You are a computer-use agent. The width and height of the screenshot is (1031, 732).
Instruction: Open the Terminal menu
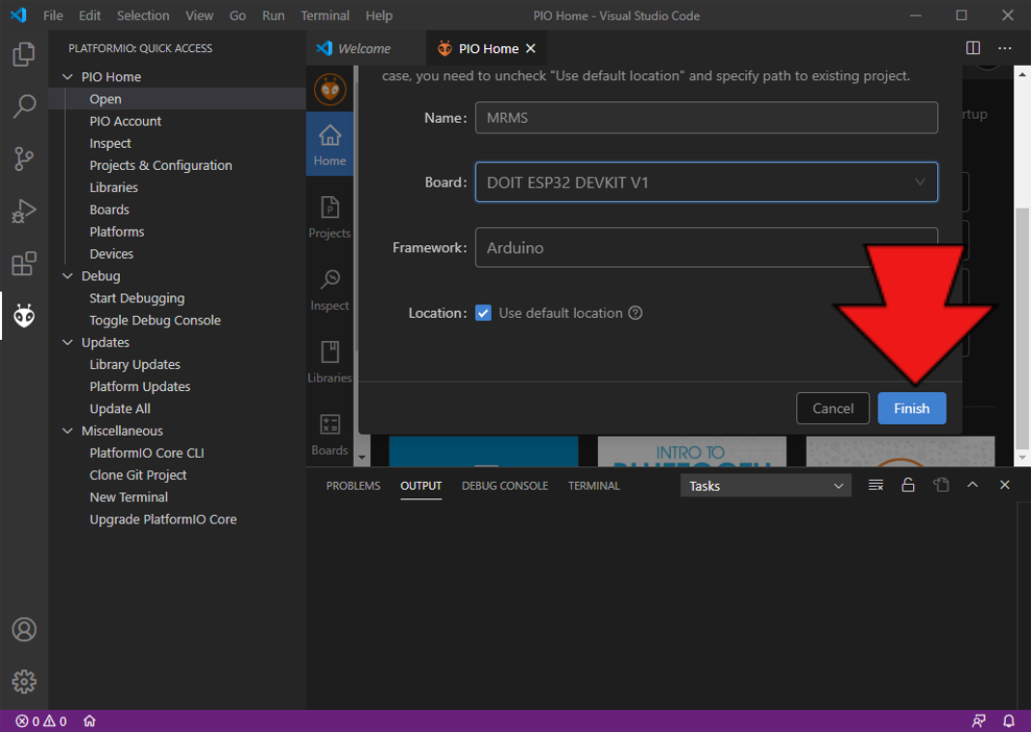(325, 15)
